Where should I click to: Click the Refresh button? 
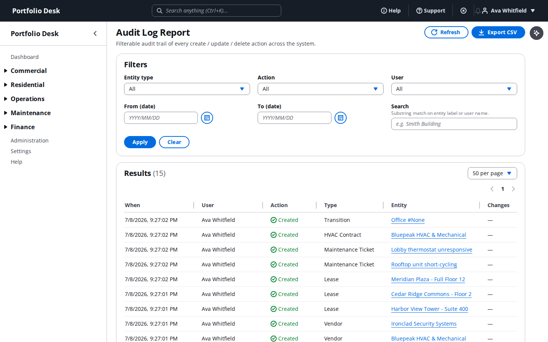coord(446,32)
